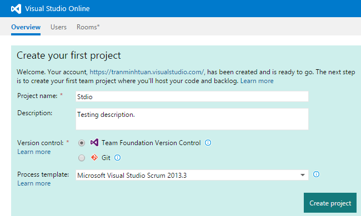Click the Team Foundation Version Control label
Viewport: 361px width, 216px height.
click(x=151, y=143)
